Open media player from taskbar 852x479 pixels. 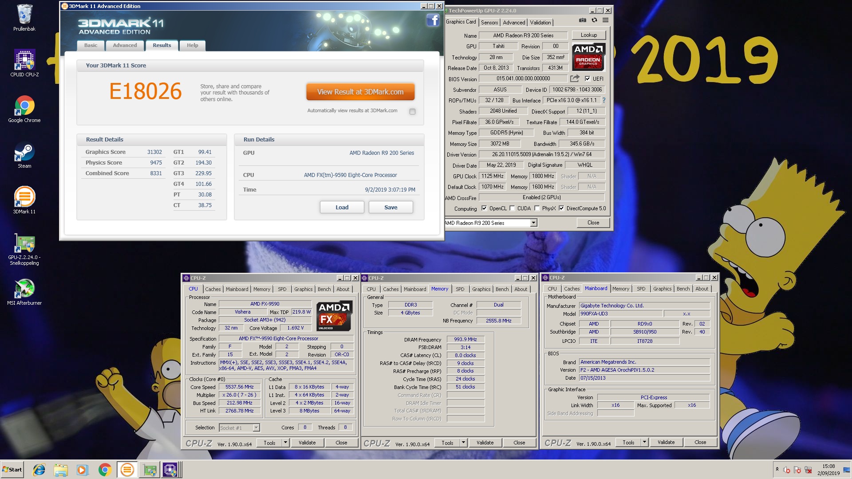click(83, 470)
